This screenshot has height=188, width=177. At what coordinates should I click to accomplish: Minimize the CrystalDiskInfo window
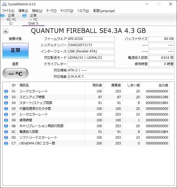pyautogui.click(x=147, y=4)
